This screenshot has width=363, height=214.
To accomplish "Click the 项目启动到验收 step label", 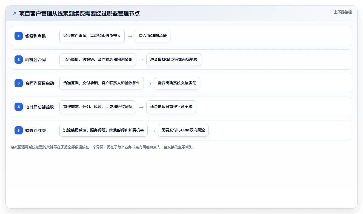I will (40, 107).
